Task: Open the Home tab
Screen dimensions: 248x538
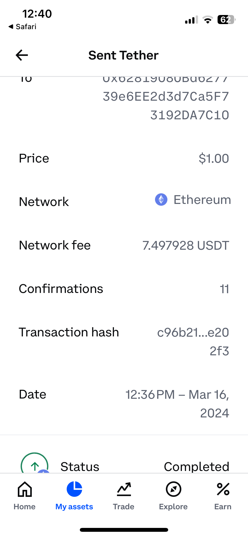Action: click(25, 495)
